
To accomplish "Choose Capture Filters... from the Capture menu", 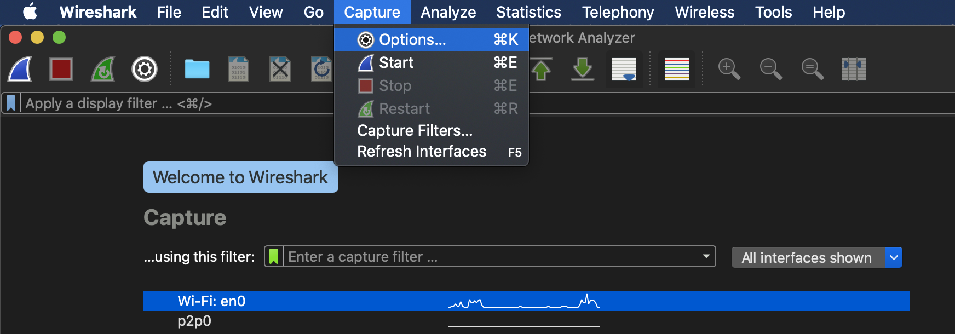I will tap(415, 131).
